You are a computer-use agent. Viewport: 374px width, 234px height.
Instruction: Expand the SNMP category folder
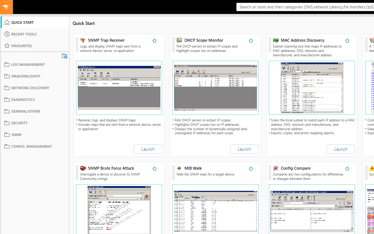click(16, 135)
